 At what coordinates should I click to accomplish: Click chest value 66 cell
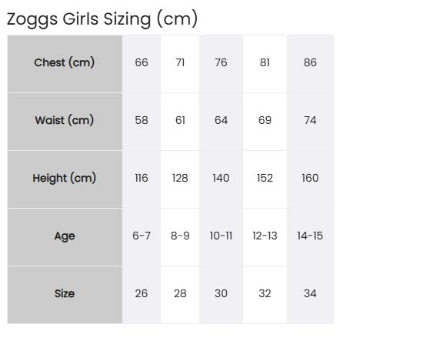(142, 64)
